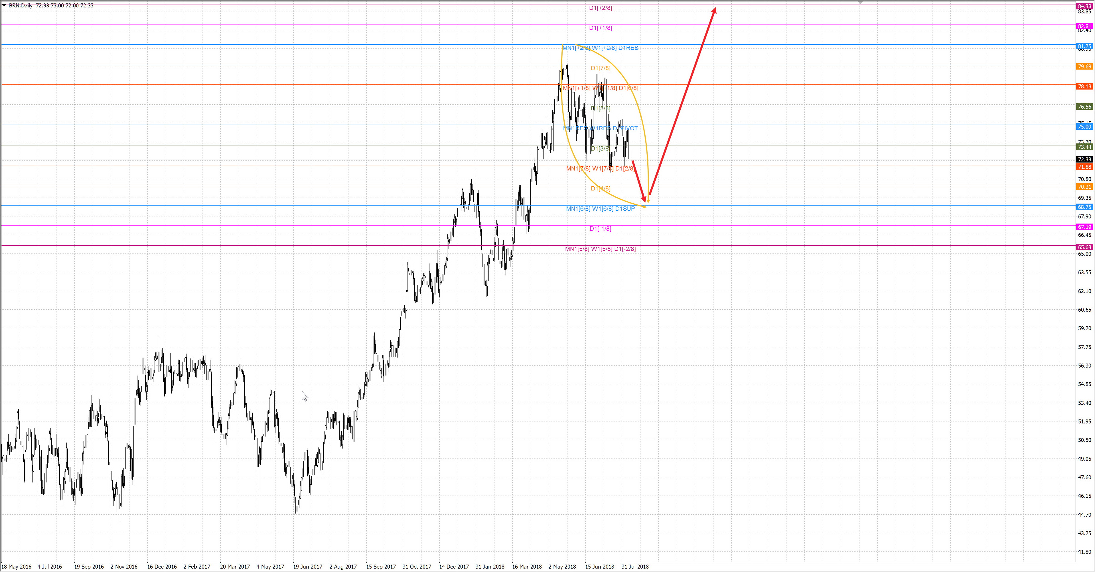Click the 31 Jul 2018 date label

click(635, 567)
